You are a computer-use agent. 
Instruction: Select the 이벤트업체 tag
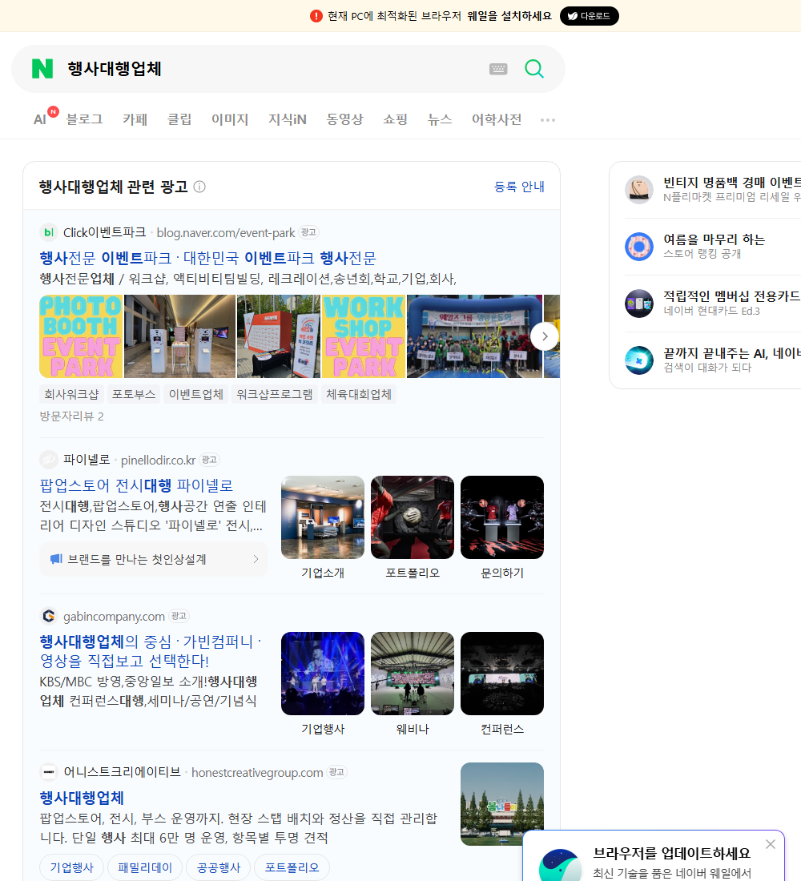click(x=196, y=394)
